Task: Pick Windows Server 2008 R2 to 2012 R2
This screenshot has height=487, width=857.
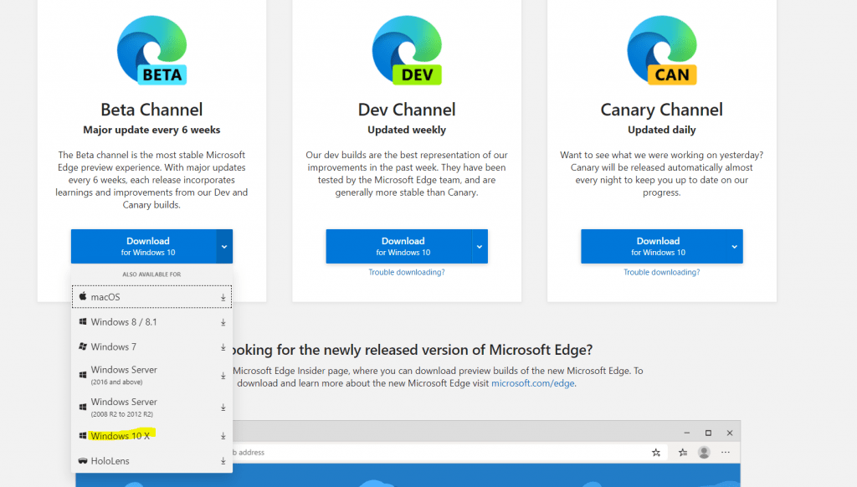Action: (126, 408)
